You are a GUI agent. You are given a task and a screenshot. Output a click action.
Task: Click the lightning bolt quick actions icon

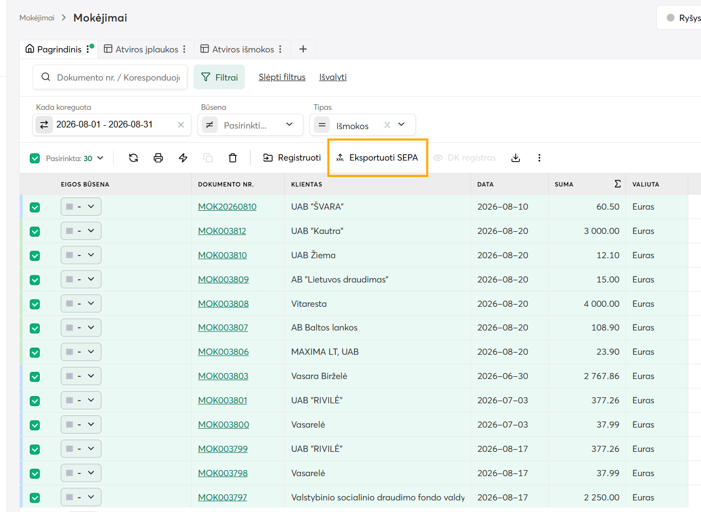tap(183, 158)
